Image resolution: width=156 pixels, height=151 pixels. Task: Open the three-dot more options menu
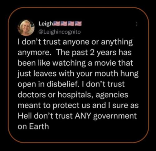137,24
